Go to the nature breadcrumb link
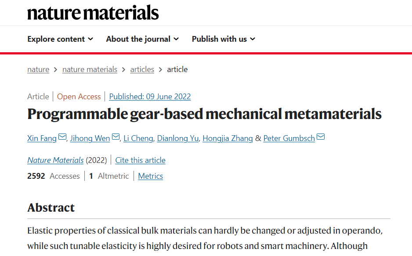Viewport: 412px width, 256px height. point(38,69)
